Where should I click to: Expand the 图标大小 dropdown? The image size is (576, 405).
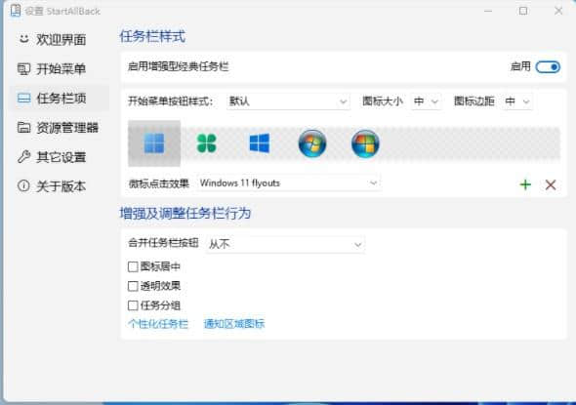coord(426,101)
